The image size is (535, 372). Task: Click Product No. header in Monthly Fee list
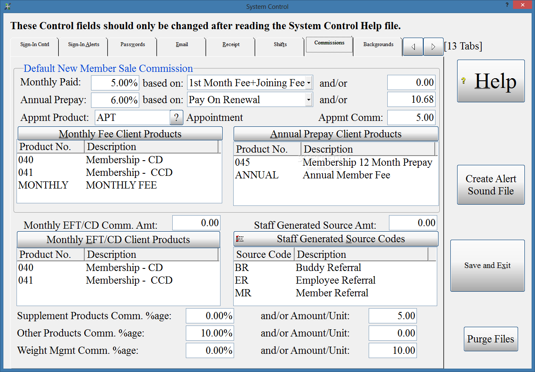51,147
